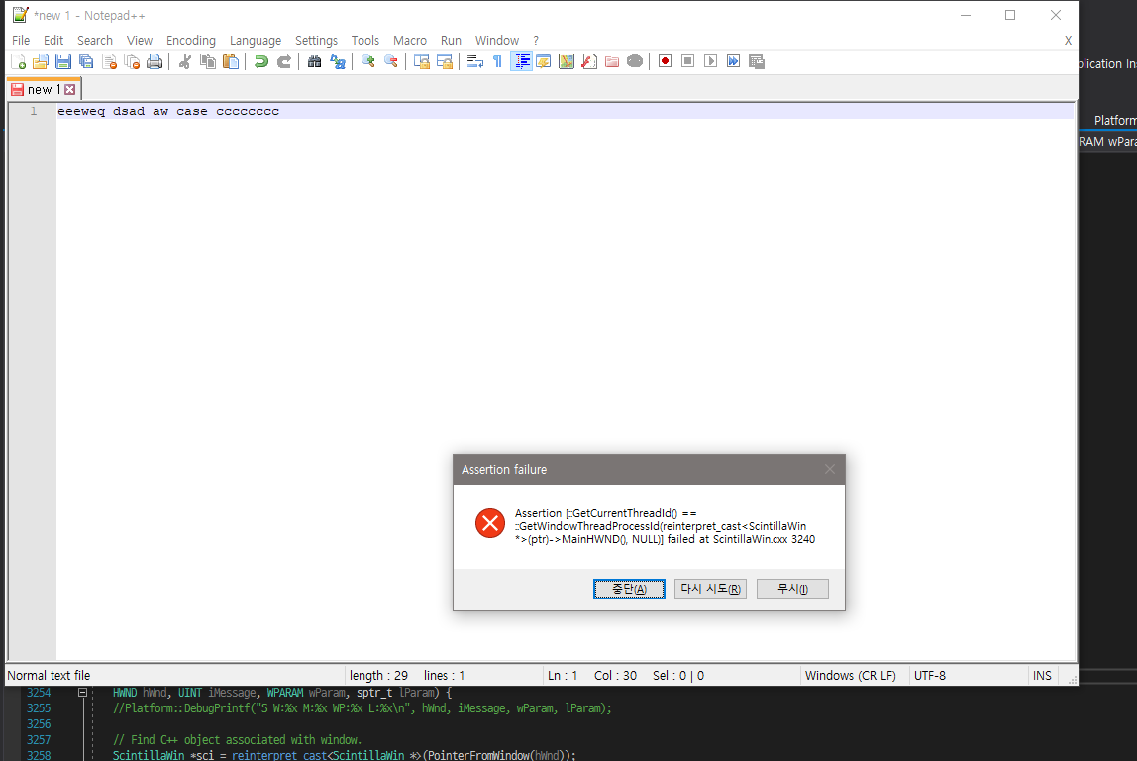1137x761 pixels.
Task: Zoom in on the document
Action: coord(367,61)
